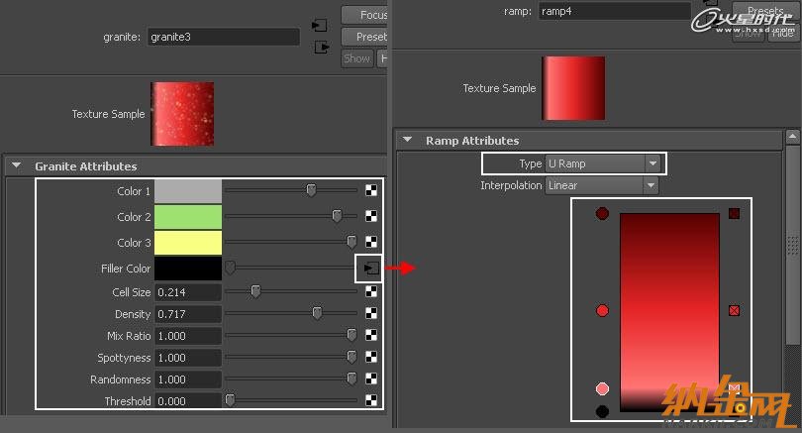Click the Color 3 yellow swatch
The image size is (802, 433).
[188, 242]
